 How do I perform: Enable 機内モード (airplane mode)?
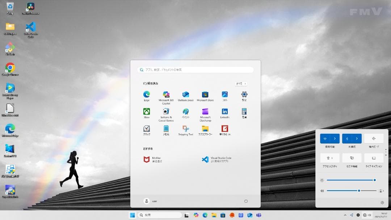pos(373,138)
